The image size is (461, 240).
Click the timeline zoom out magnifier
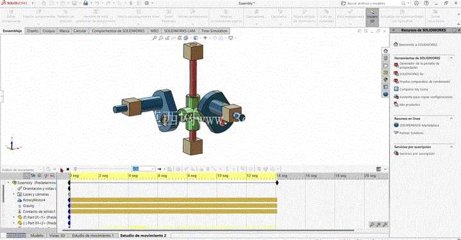385,225
